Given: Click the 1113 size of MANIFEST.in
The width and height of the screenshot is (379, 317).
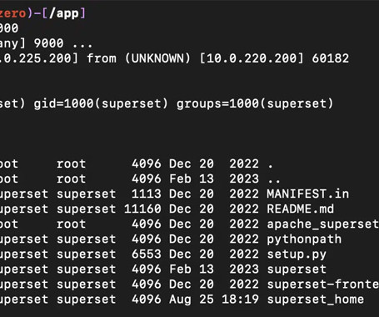Looking at the screenshot, I should (147, 194).
